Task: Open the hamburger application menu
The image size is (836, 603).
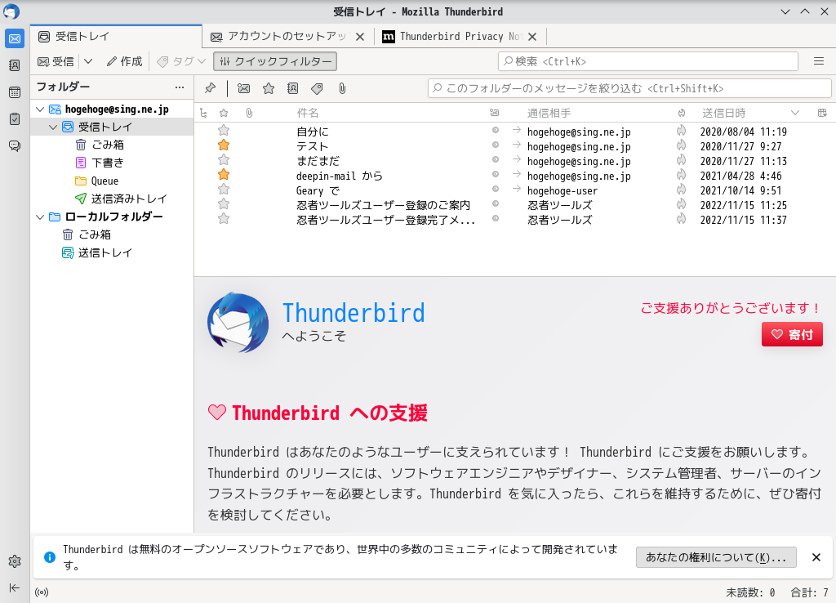Action: coord(819,61)
